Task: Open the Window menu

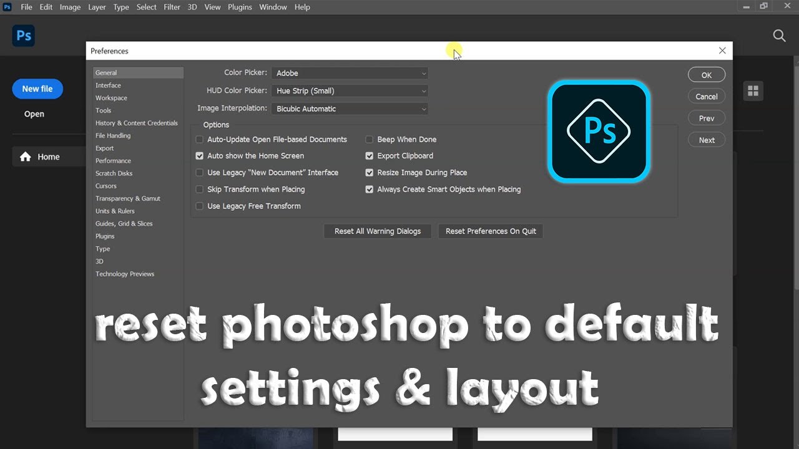Action: tap(273, 7)
